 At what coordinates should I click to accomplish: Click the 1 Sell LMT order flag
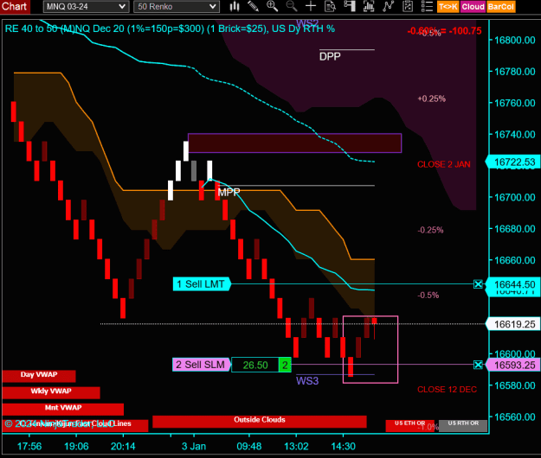[x=202, y=284]
